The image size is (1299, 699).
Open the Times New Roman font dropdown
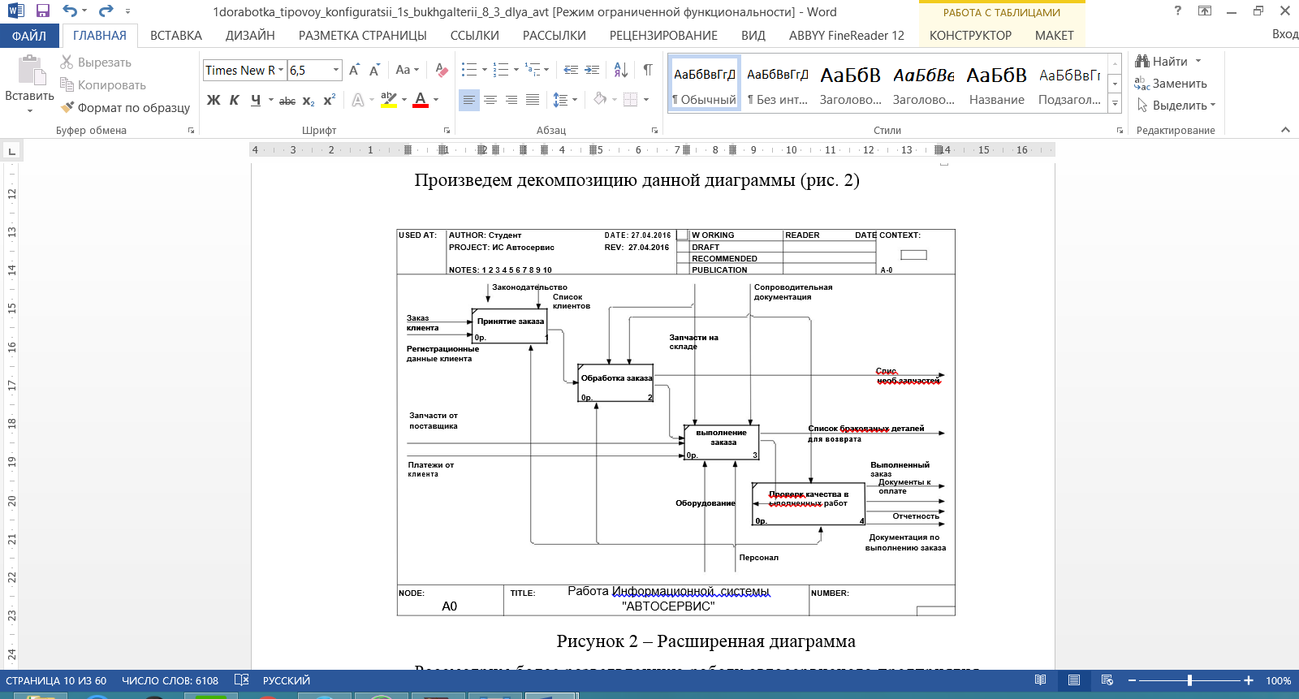pyautogui.click(x=281, y=71)
